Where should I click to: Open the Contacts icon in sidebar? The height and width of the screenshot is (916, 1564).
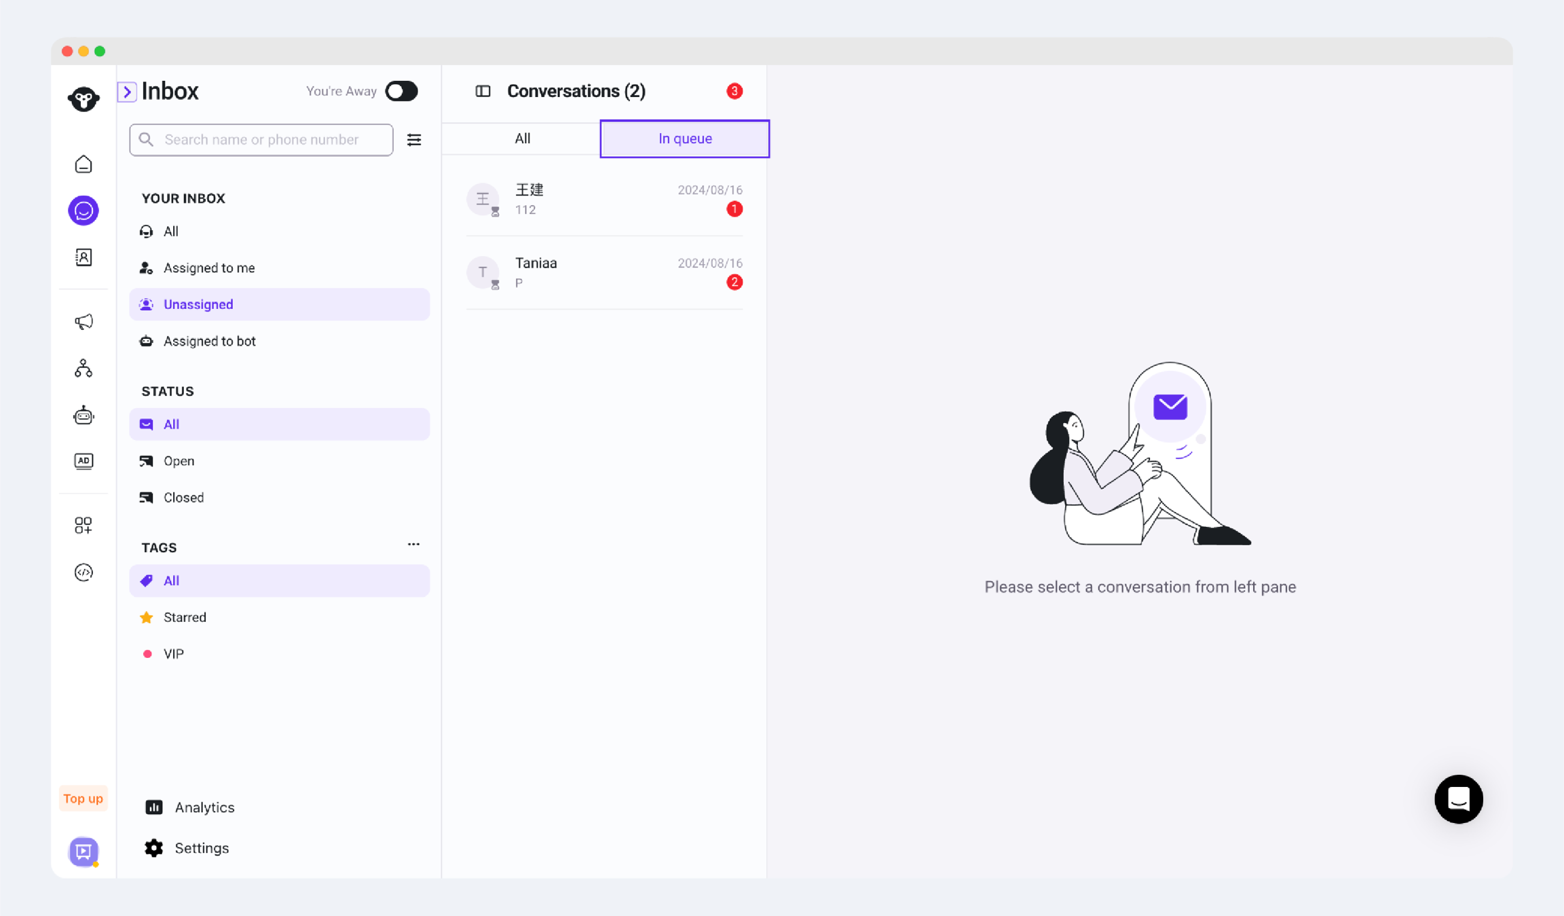point(83,257)
